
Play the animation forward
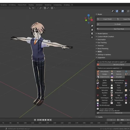pos(45,120)
